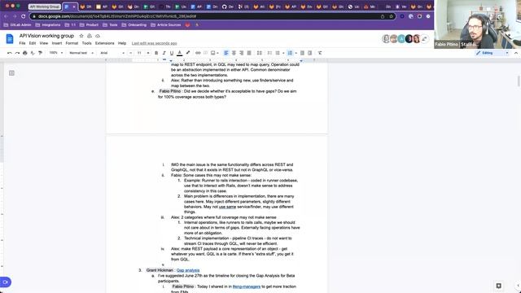The image size is (521, 293).
Task: Open the File menu
Action: point(22,43)
